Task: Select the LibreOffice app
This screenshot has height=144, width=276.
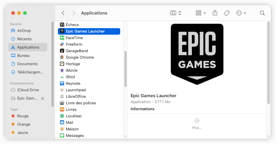Action: point(89,96)
